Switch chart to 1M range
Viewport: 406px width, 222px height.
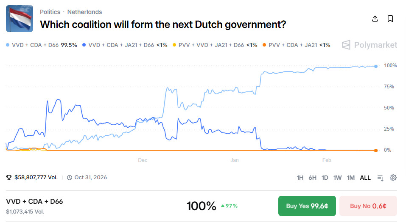click(x=350, y=178)
